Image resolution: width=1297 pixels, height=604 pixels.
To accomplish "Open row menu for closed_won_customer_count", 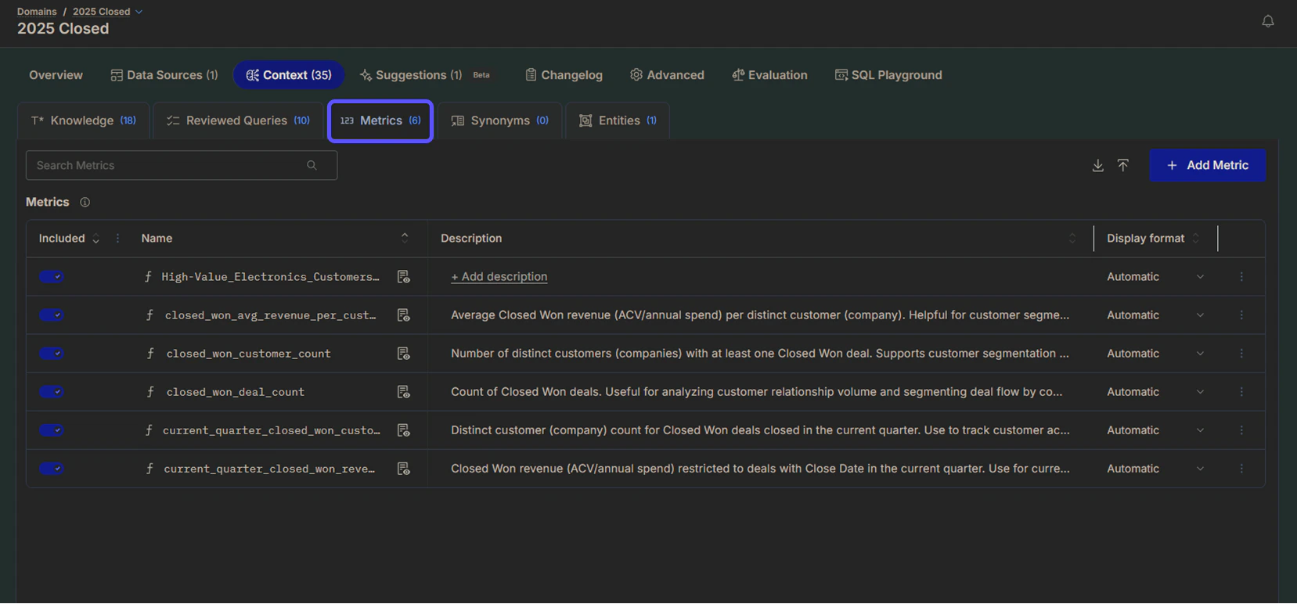I will point(1241,353).
